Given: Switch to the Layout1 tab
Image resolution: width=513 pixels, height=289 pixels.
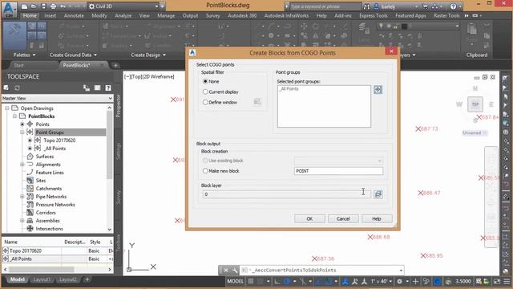Looking at the screenshot, I should tap(42, 279).
